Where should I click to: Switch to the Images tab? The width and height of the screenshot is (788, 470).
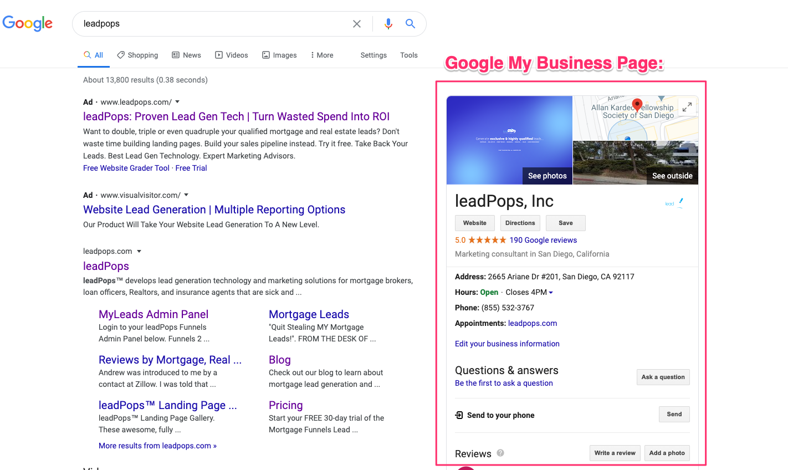[279, 55]
